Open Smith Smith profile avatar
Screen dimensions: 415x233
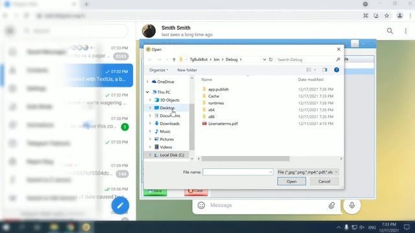click(x=148, y=31)
